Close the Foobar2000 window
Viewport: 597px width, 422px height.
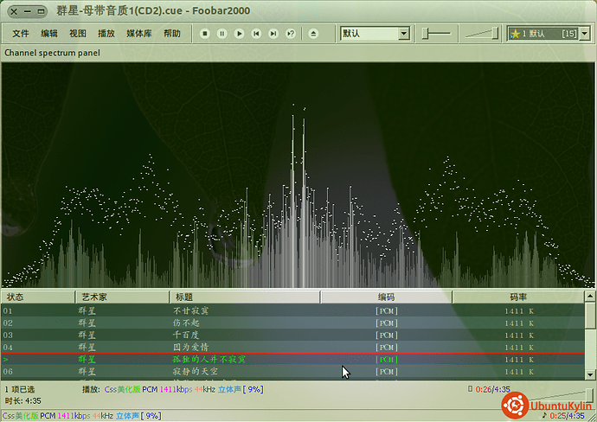point(14,11)
